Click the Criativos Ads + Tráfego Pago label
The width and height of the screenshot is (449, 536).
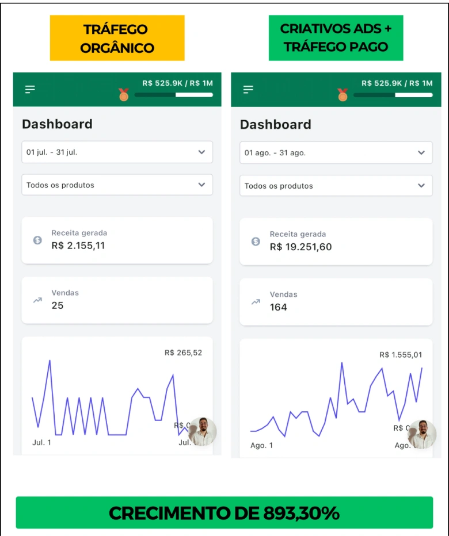tap(336, 38)
